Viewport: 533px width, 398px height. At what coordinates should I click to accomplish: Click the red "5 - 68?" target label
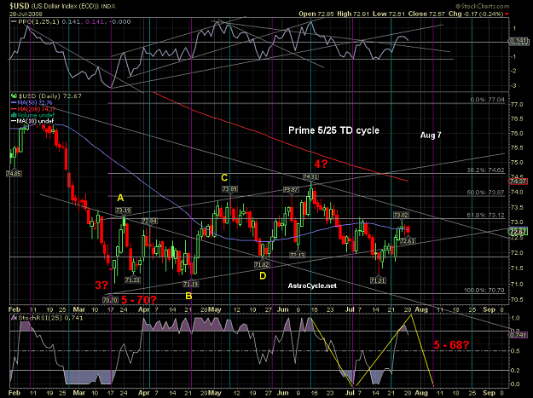tap(451, 345)
